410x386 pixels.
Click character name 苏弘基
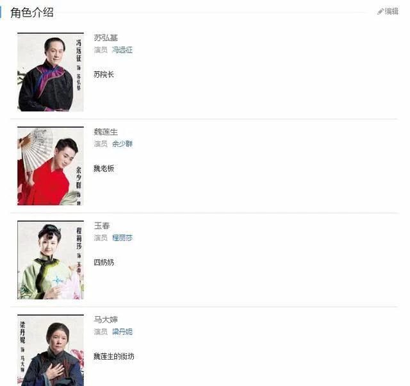coord(106,38)
